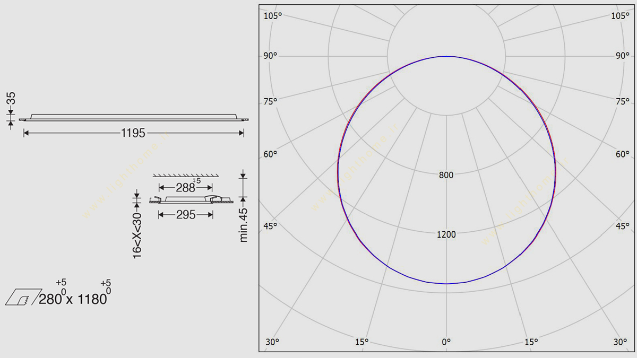
Task: Select the 16<X<30 thickness label
Action: pos(137,236)
